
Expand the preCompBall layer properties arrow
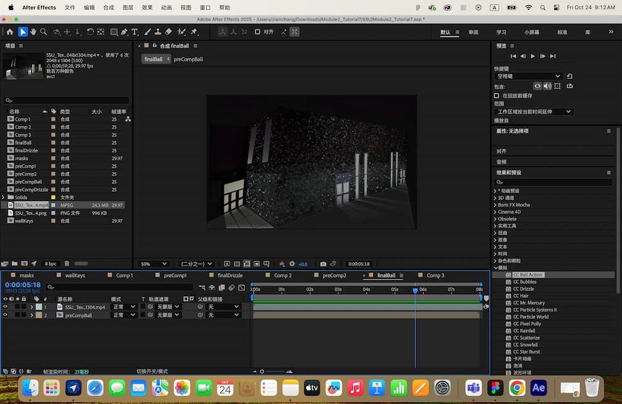tap(32, 315)
